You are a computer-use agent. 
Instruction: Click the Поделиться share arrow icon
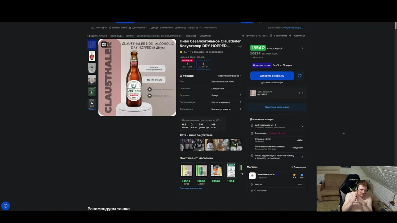pos(290,36)
